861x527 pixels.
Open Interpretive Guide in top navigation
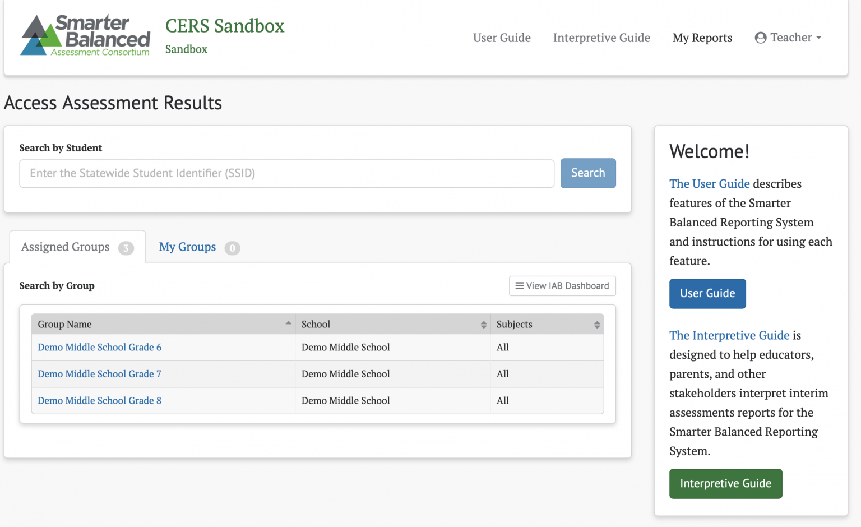pos(601,38)
